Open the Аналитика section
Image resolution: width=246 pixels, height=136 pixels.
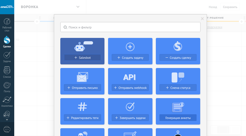(x=7, y=101)
